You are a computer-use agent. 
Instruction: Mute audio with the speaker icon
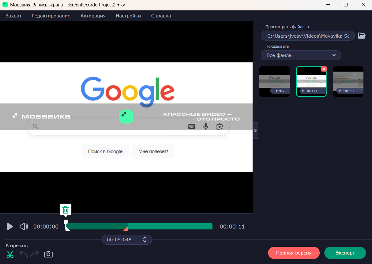coord(24,226)
